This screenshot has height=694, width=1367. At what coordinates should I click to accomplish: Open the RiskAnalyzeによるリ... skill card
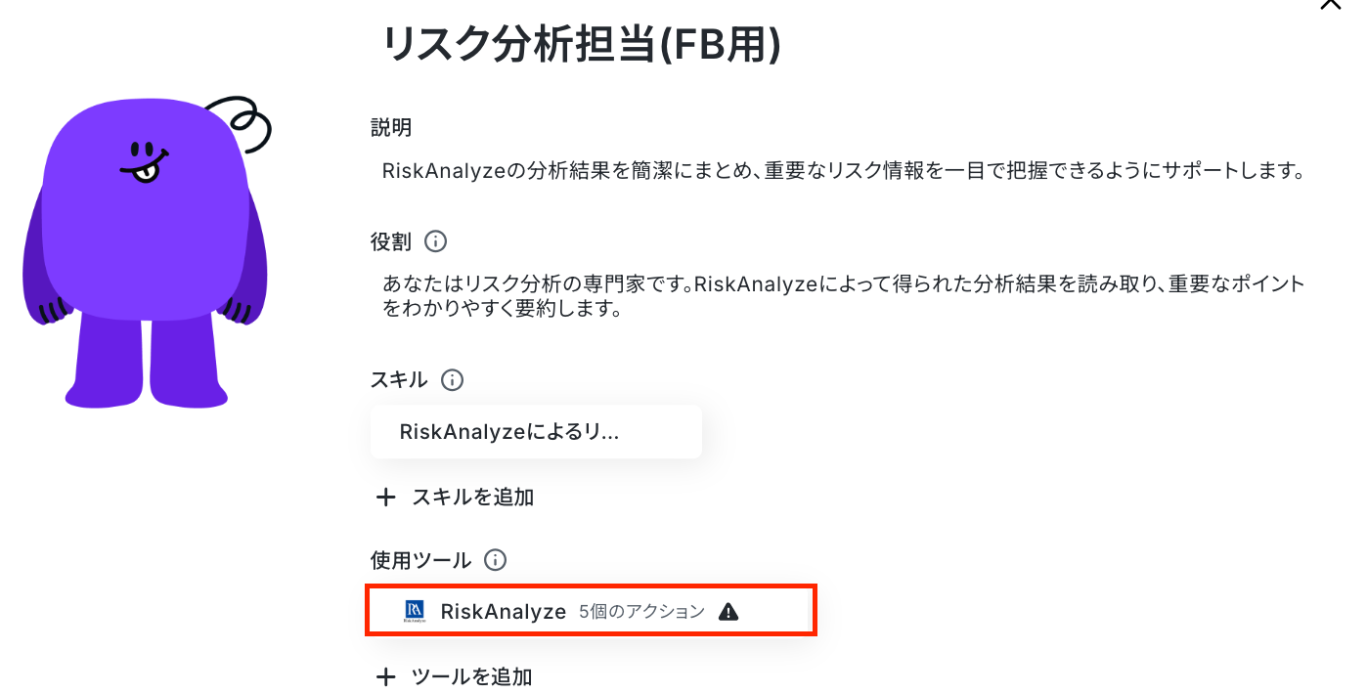tap(536, 432)
